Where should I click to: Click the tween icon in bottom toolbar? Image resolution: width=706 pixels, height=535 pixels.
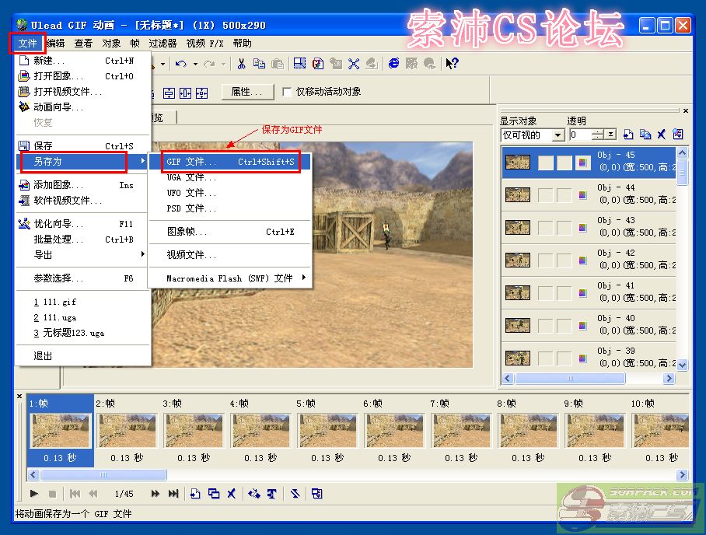tap(254, 494)
